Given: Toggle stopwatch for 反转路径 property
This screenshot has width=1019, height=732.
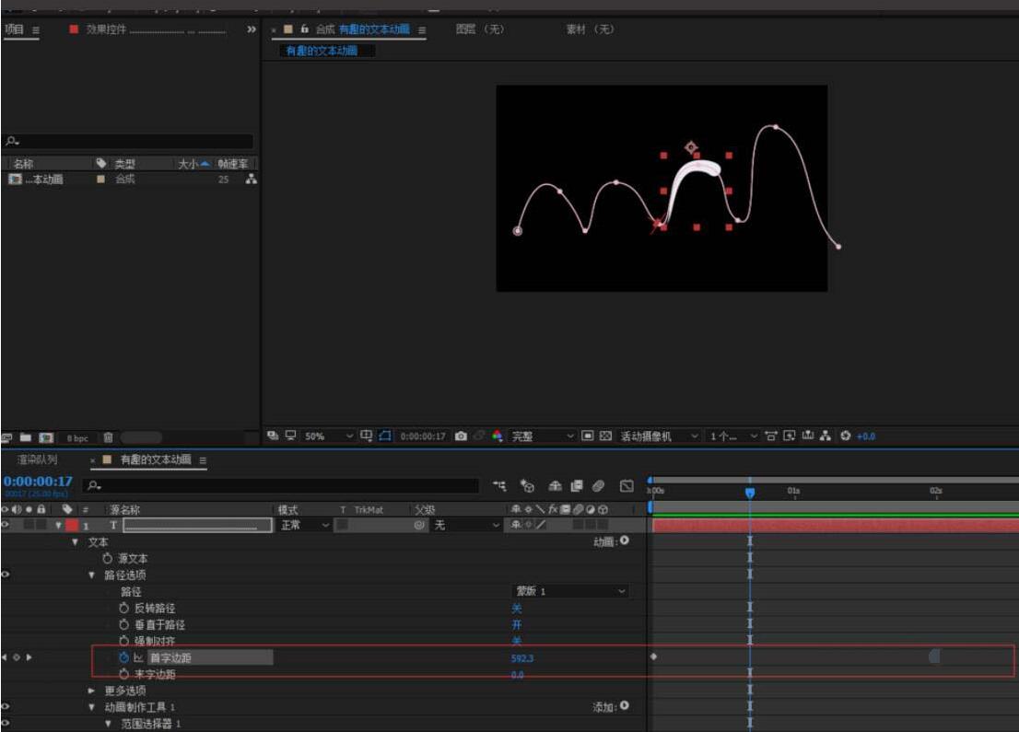Looking at the screenshot, I should (123, 608).
